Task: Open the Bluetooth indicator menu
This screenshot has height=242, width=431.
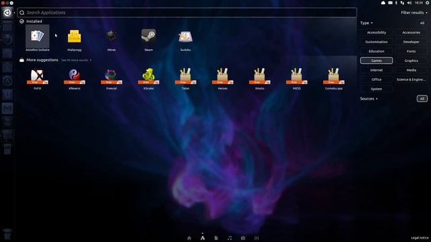Action: (x=396, y=3)
